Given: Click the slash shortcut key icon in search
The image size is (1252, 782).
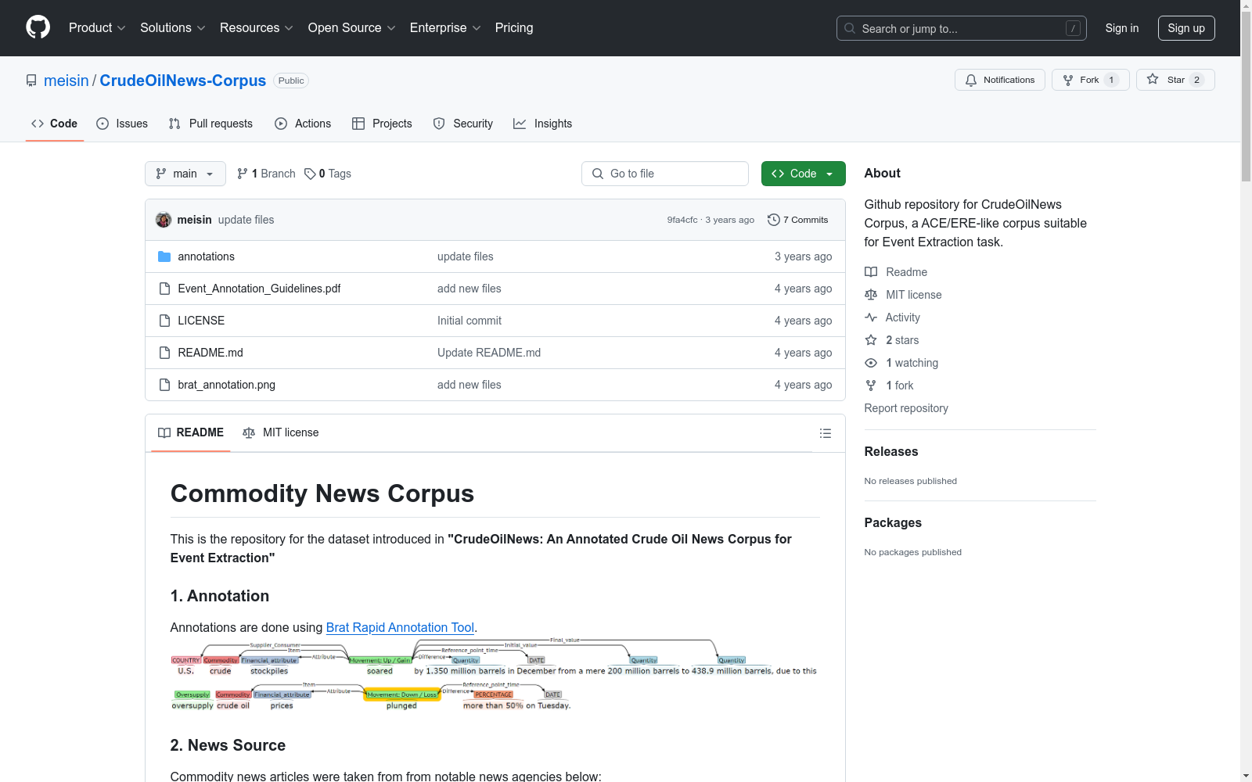Looking at the screenshot, I should tap(1073, 28).
